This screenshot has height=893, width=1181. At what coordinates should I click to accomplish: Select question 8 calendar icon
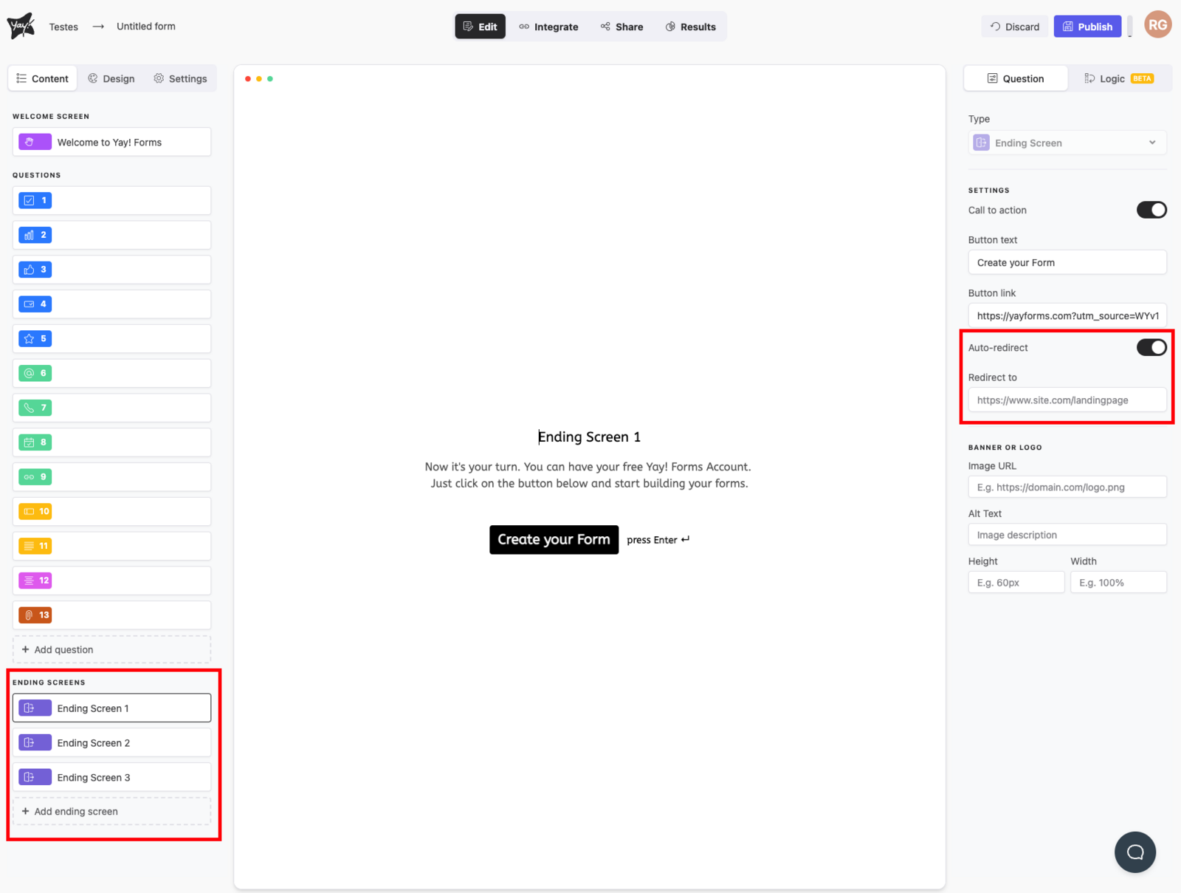pos(30,442)
